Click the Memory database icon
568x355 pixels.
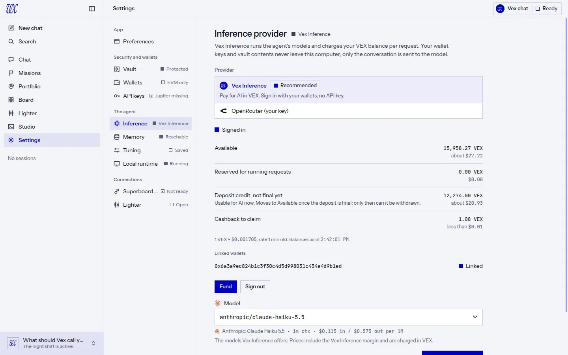click(117, 137)
